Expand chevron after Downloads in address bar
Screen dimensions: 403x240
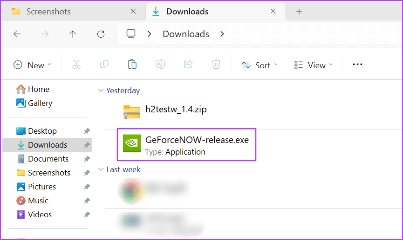click(222, 34)
